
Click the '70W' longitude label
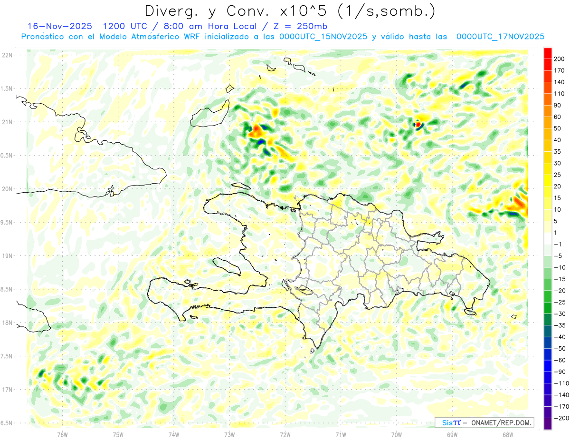397,434
